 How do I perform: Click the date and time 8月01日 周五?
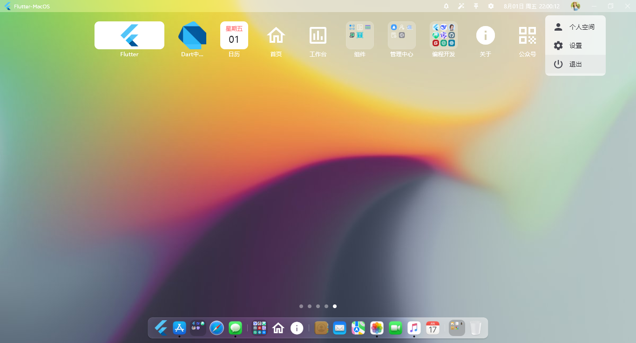pos(532,6)
